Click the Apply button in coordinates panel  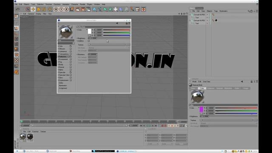click(x=181, y=144)
